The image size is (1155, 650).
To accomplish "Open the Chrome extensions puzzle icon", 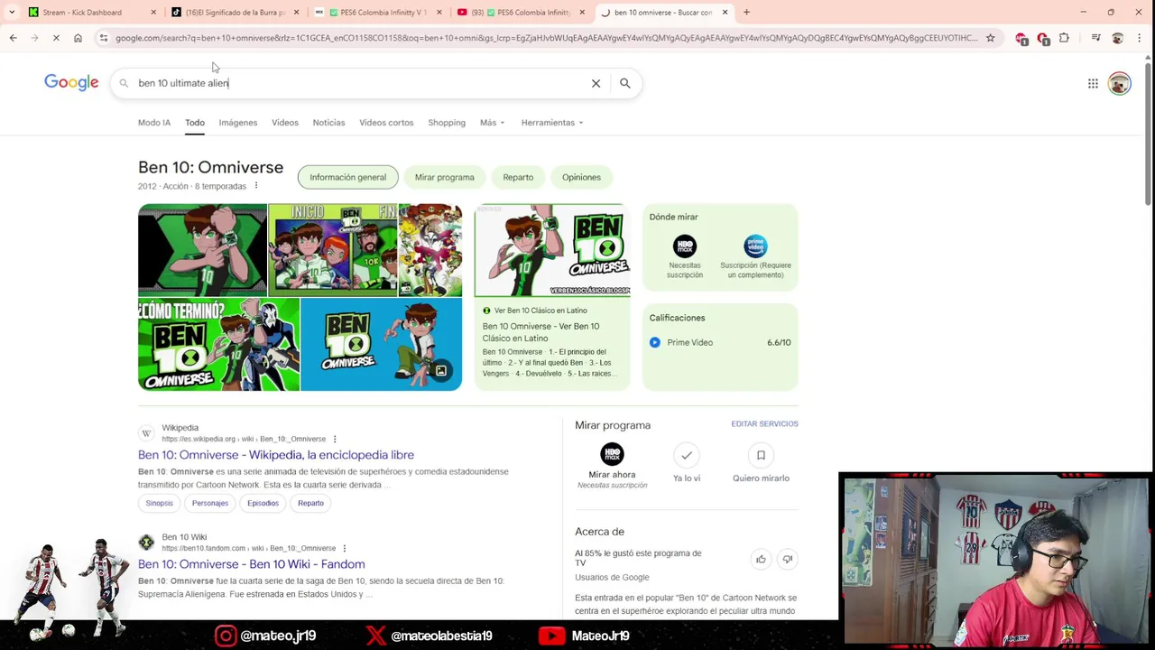I will (x=1064, y=38).
